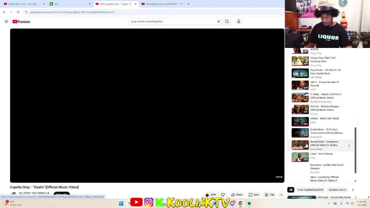Filter by Southern Hip Hop chip
The width and height of the screenshot is (370, 208).
point(338,190)
